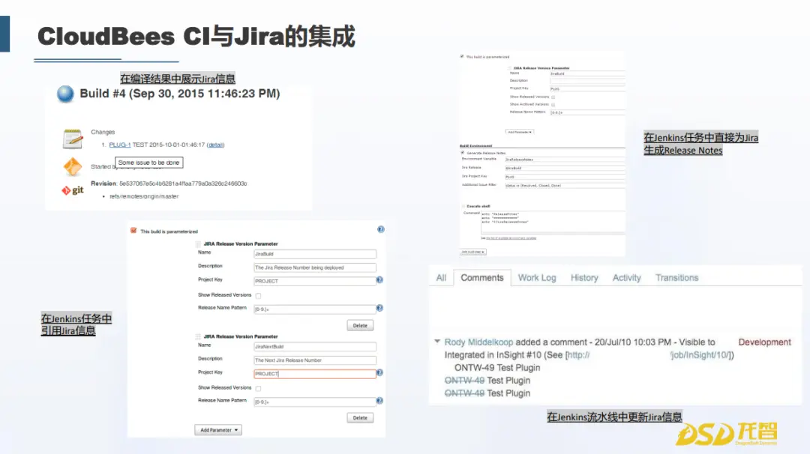This screenshot has height=454, width=810.
Task: Open the Rody Middelkoop author link
Action: (x=478, y=342)
